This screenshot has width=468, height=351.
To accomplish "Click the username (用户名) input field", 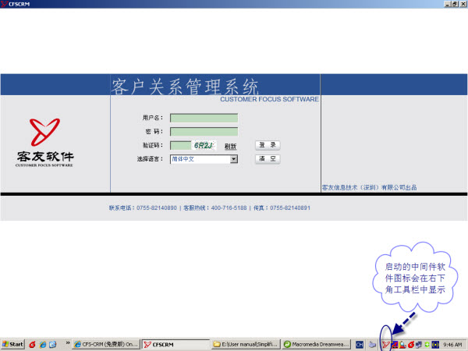I will pos(204,118).
